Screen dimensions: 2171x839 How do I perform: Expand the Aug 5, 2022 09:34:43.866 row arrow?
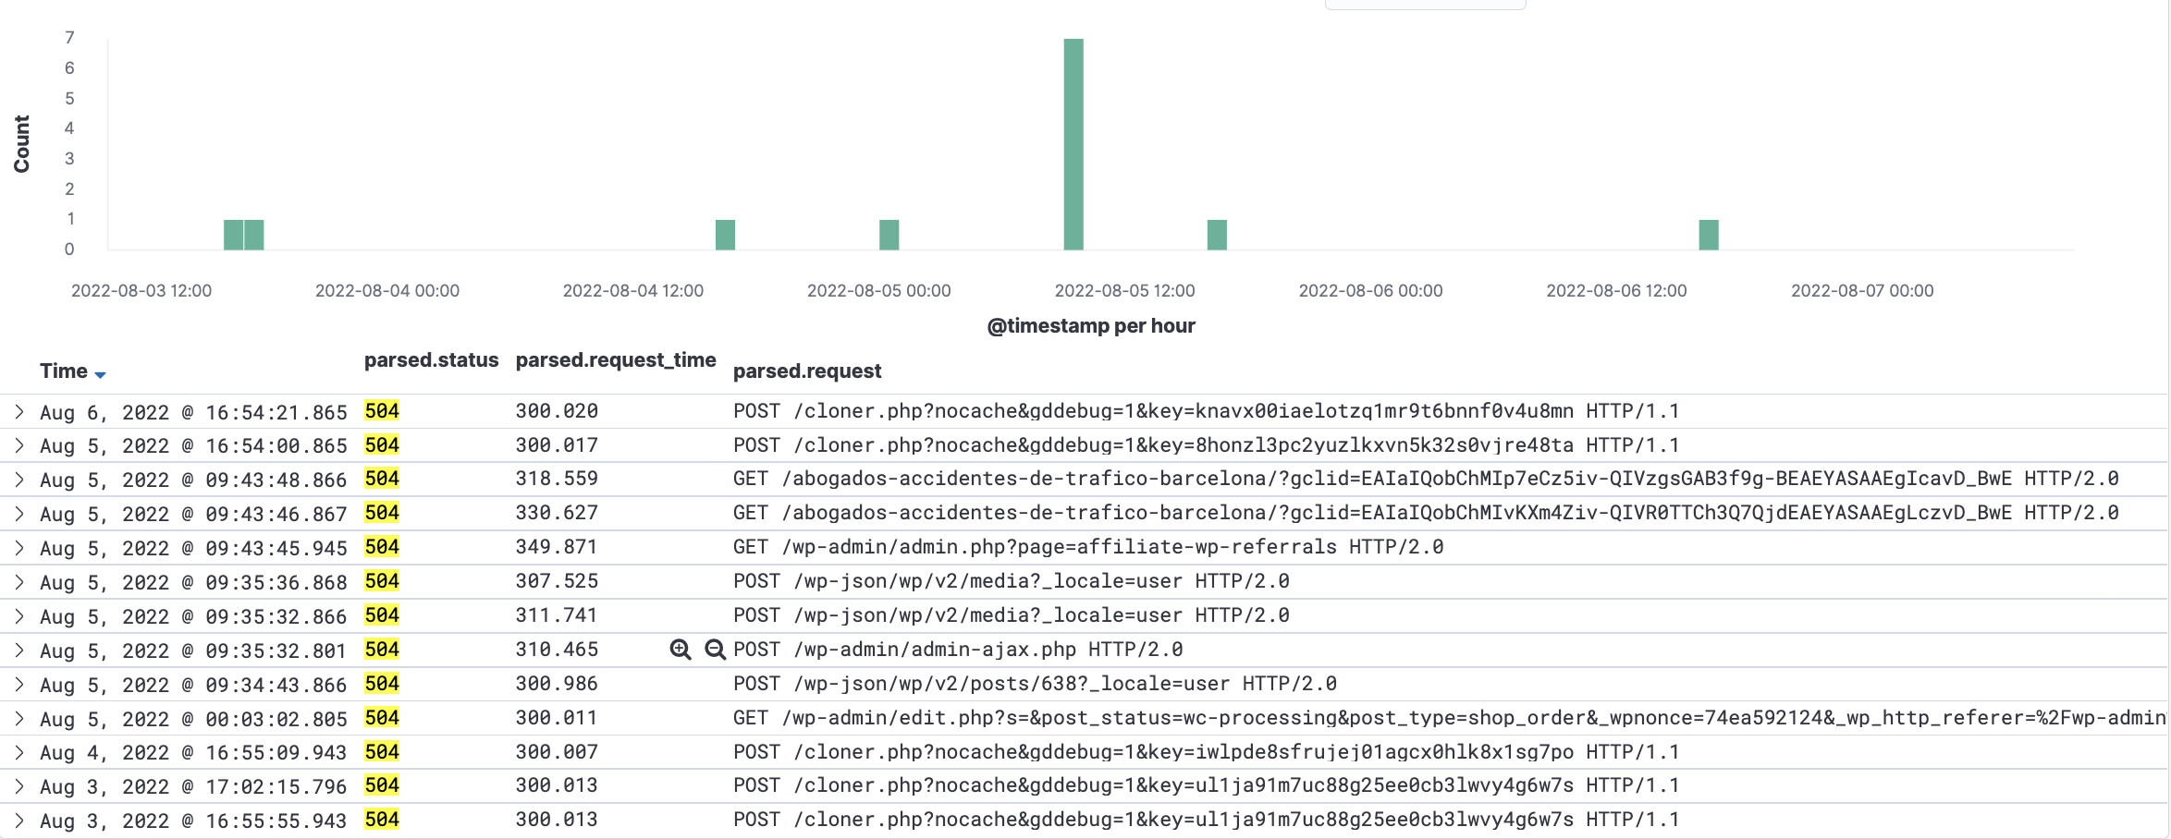tap(19, 685)
